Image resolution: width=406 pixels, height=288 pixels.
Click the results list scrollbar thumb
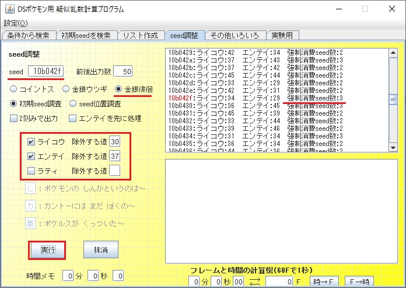click(393, 99)
